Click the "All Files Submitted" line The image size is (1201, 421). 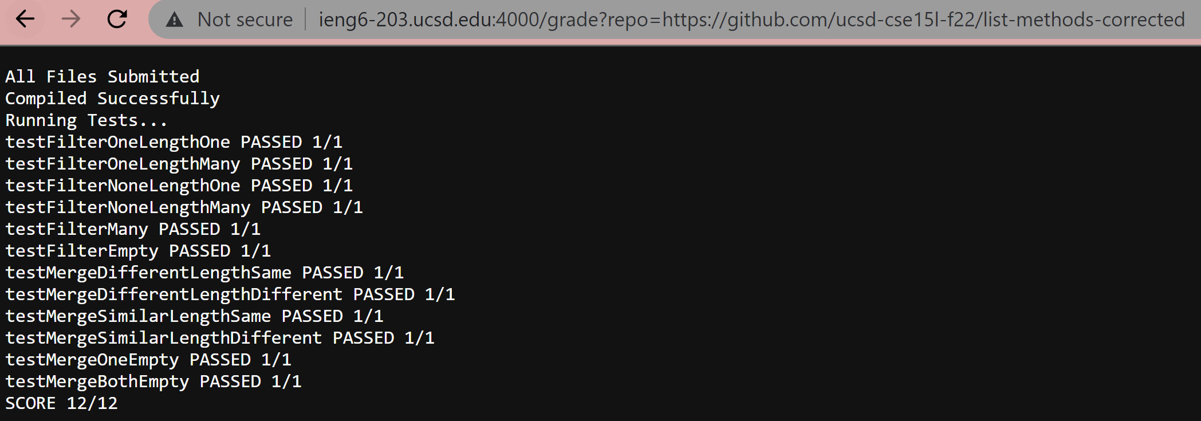coord(103,77)
